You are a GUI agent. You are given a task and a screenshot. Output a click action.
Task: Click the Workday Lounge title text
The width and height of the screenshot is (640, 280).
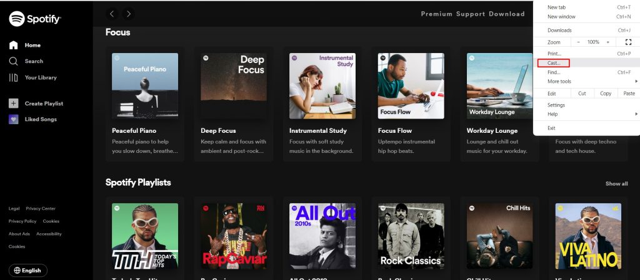point(492,130)
